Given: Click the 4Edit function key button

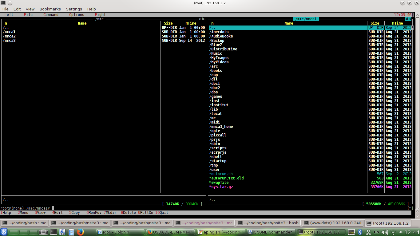Looking at the screenshot, I should [x=58, y=213].
